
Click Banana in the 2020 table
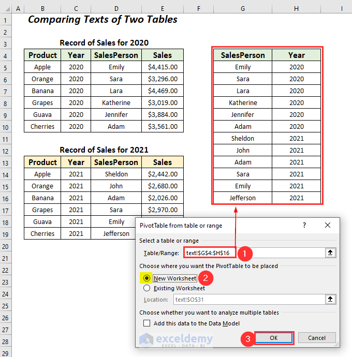42,91
